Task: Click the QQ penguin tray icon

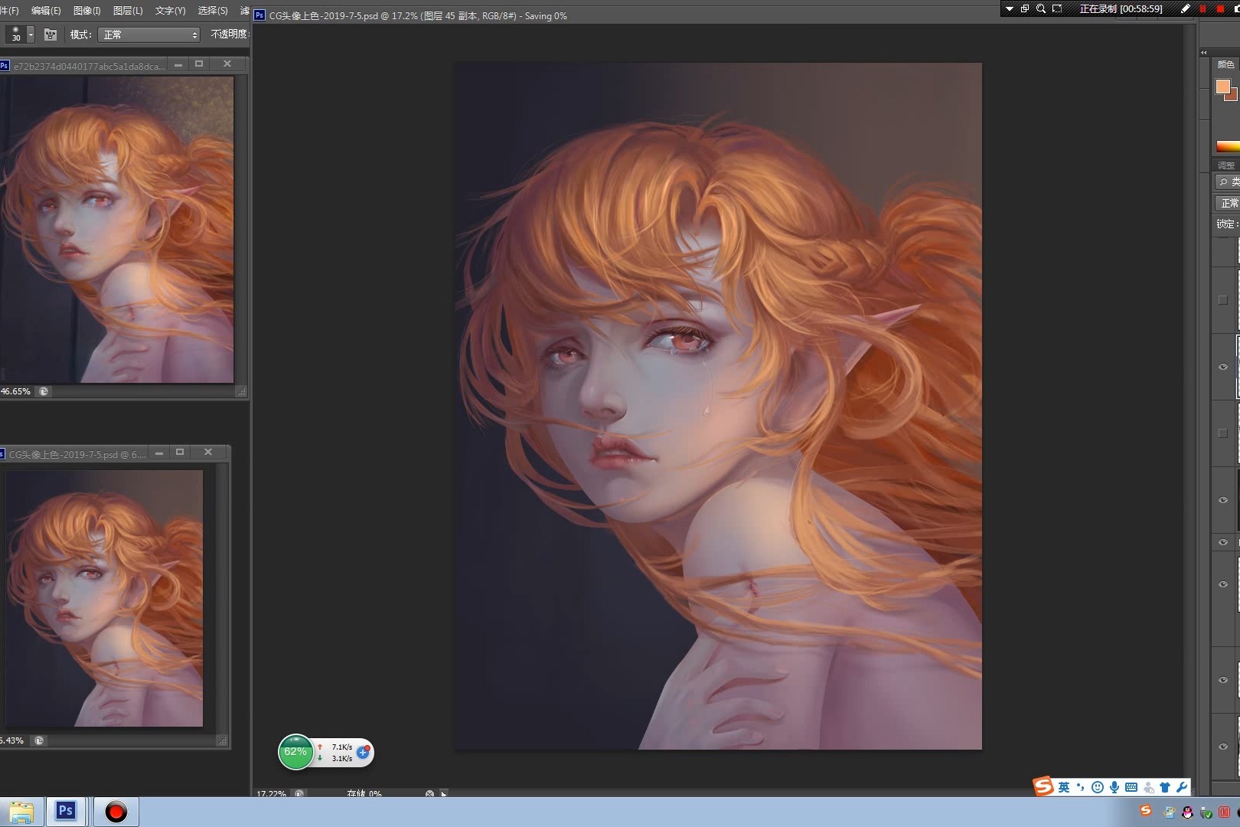Action: (1188, 812)
